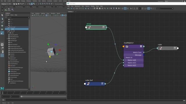Toggle Select by Component Type mode
Viewport: 186px width, 104px height.
click(34, 4)
